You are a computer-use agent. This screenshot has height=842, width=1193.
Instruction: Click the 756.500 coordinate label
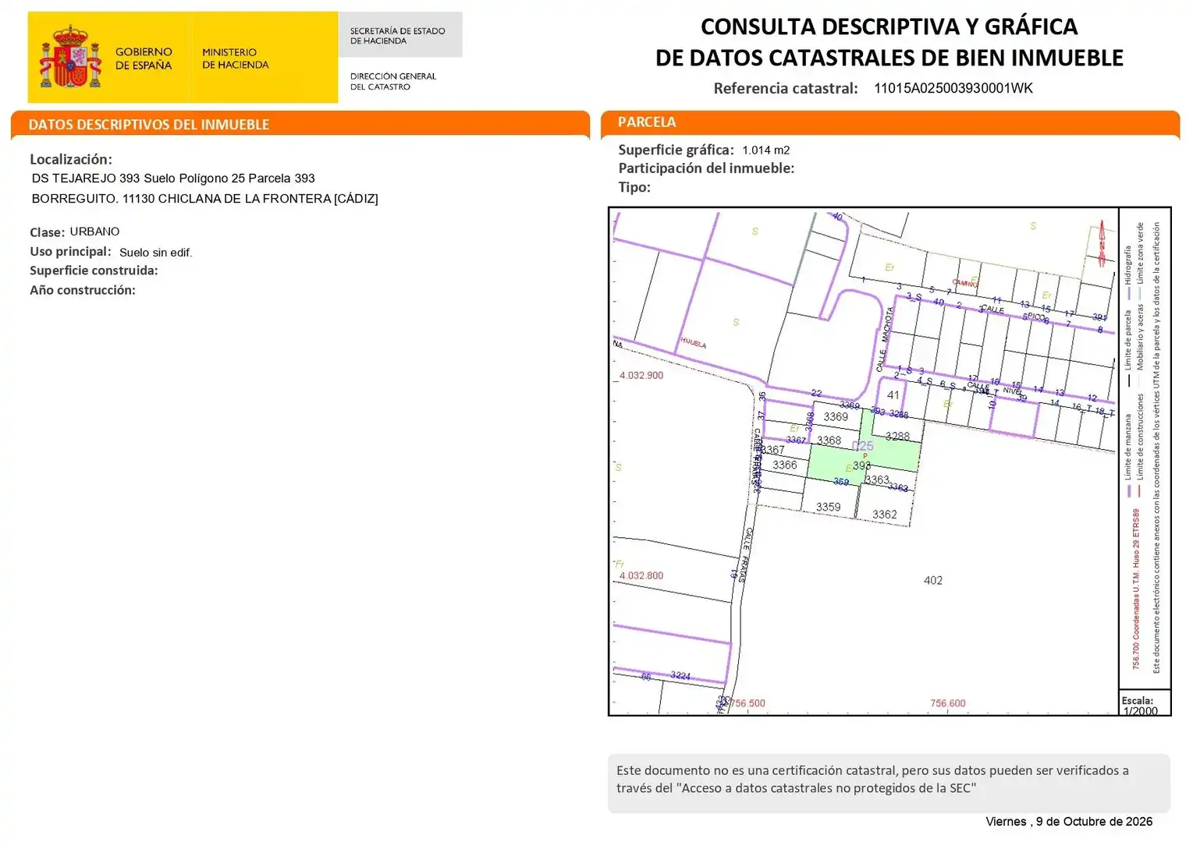pyautogui.click(x=747, y=703)
